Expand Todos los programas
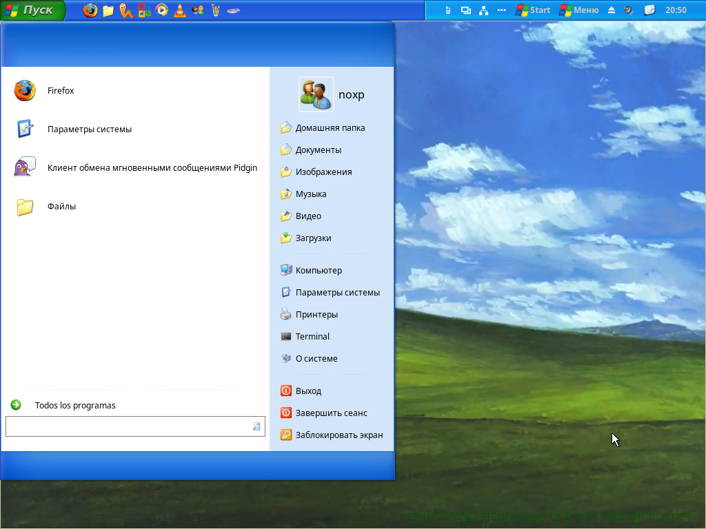This screenshot has width=706, height=529. pyautogui.click(x=75, y=405)
